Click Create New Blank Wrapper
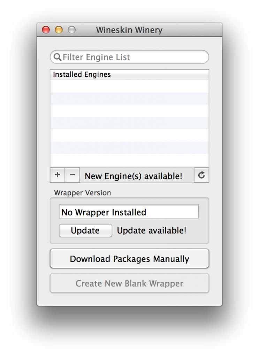This screenshot has height=357, width=259. pos(129,283)
